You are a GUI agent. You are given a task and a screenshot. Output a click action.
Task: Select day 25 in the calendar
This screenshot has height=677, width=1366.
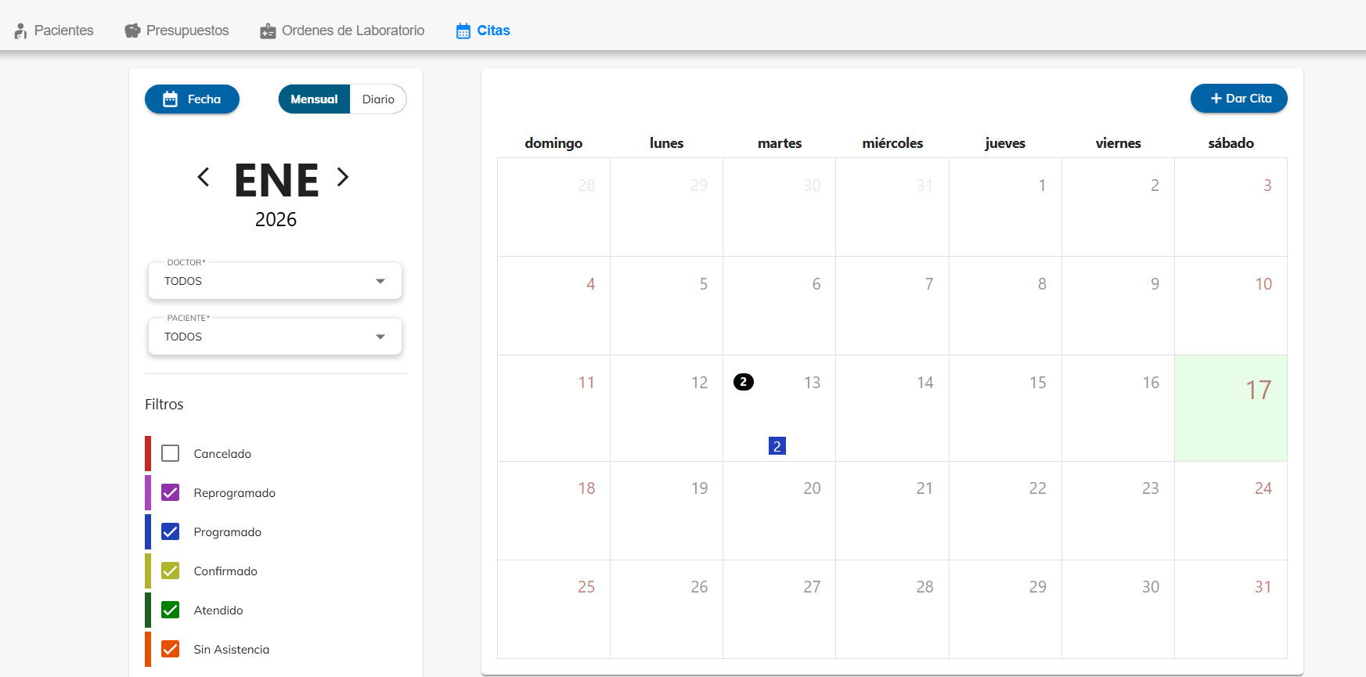(x=553, y=609)
